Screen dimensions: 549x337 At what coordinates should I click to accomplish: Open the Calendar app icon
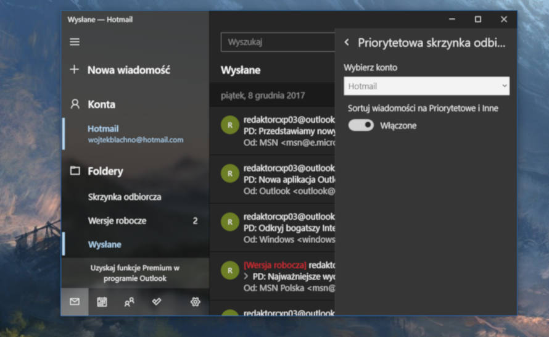click(102, 302)
